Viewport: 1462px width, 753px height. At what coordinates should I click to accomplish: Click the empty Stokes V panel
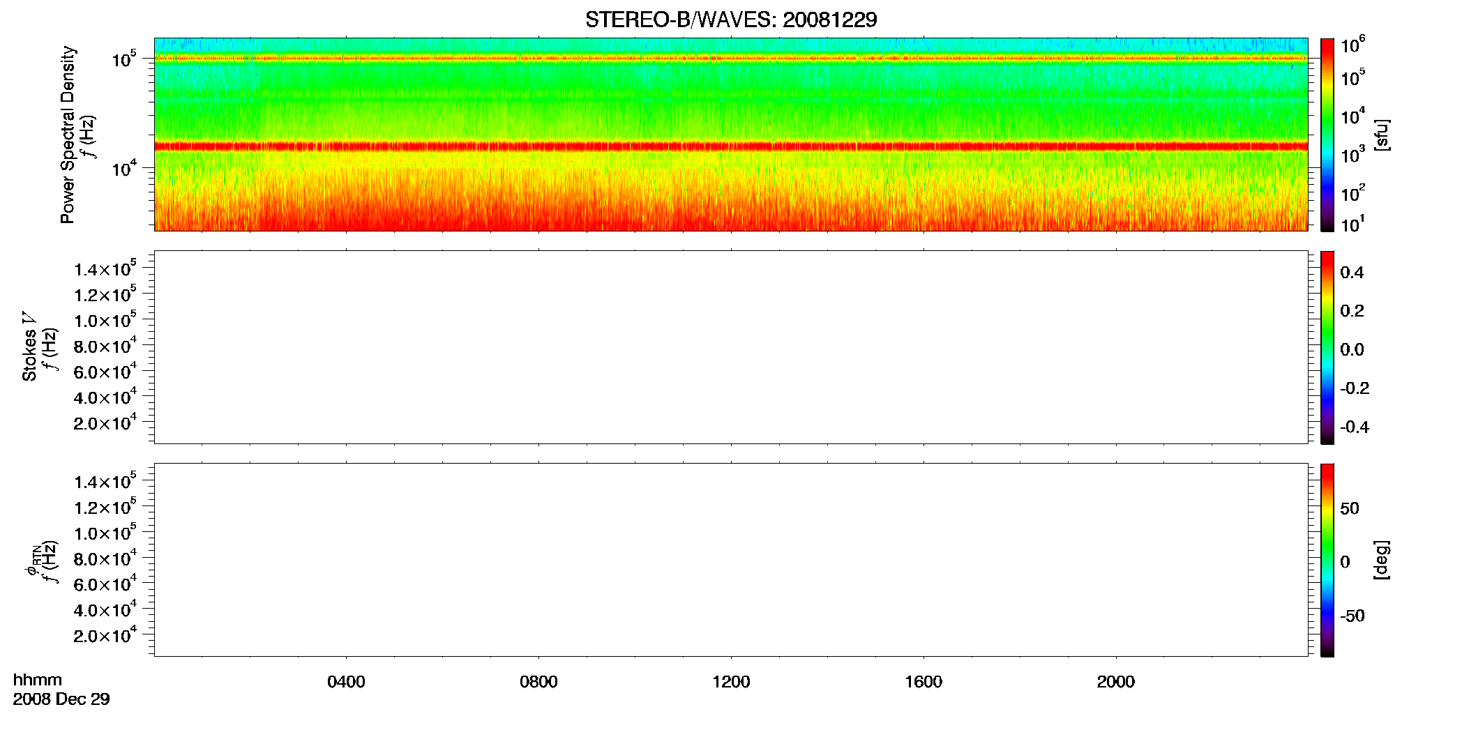pyautogui.click(x=731, y=347)
